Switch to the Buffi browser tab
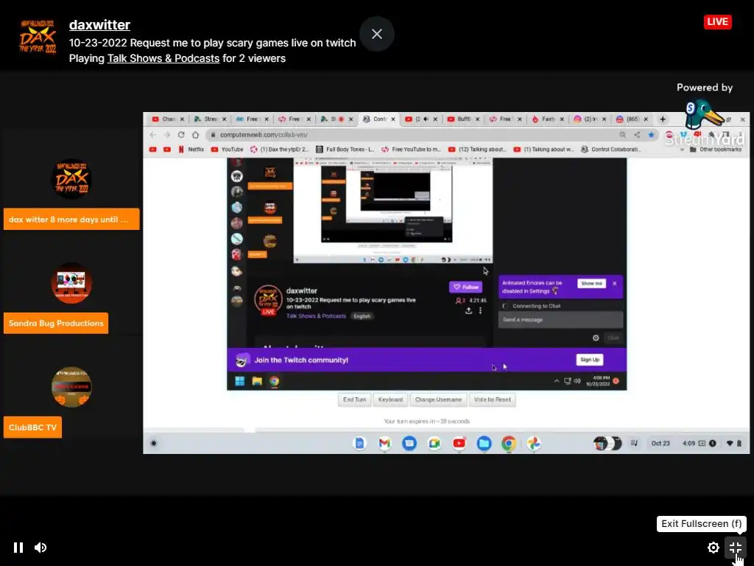This screenshot has height=566, width=754. point(463,119)
